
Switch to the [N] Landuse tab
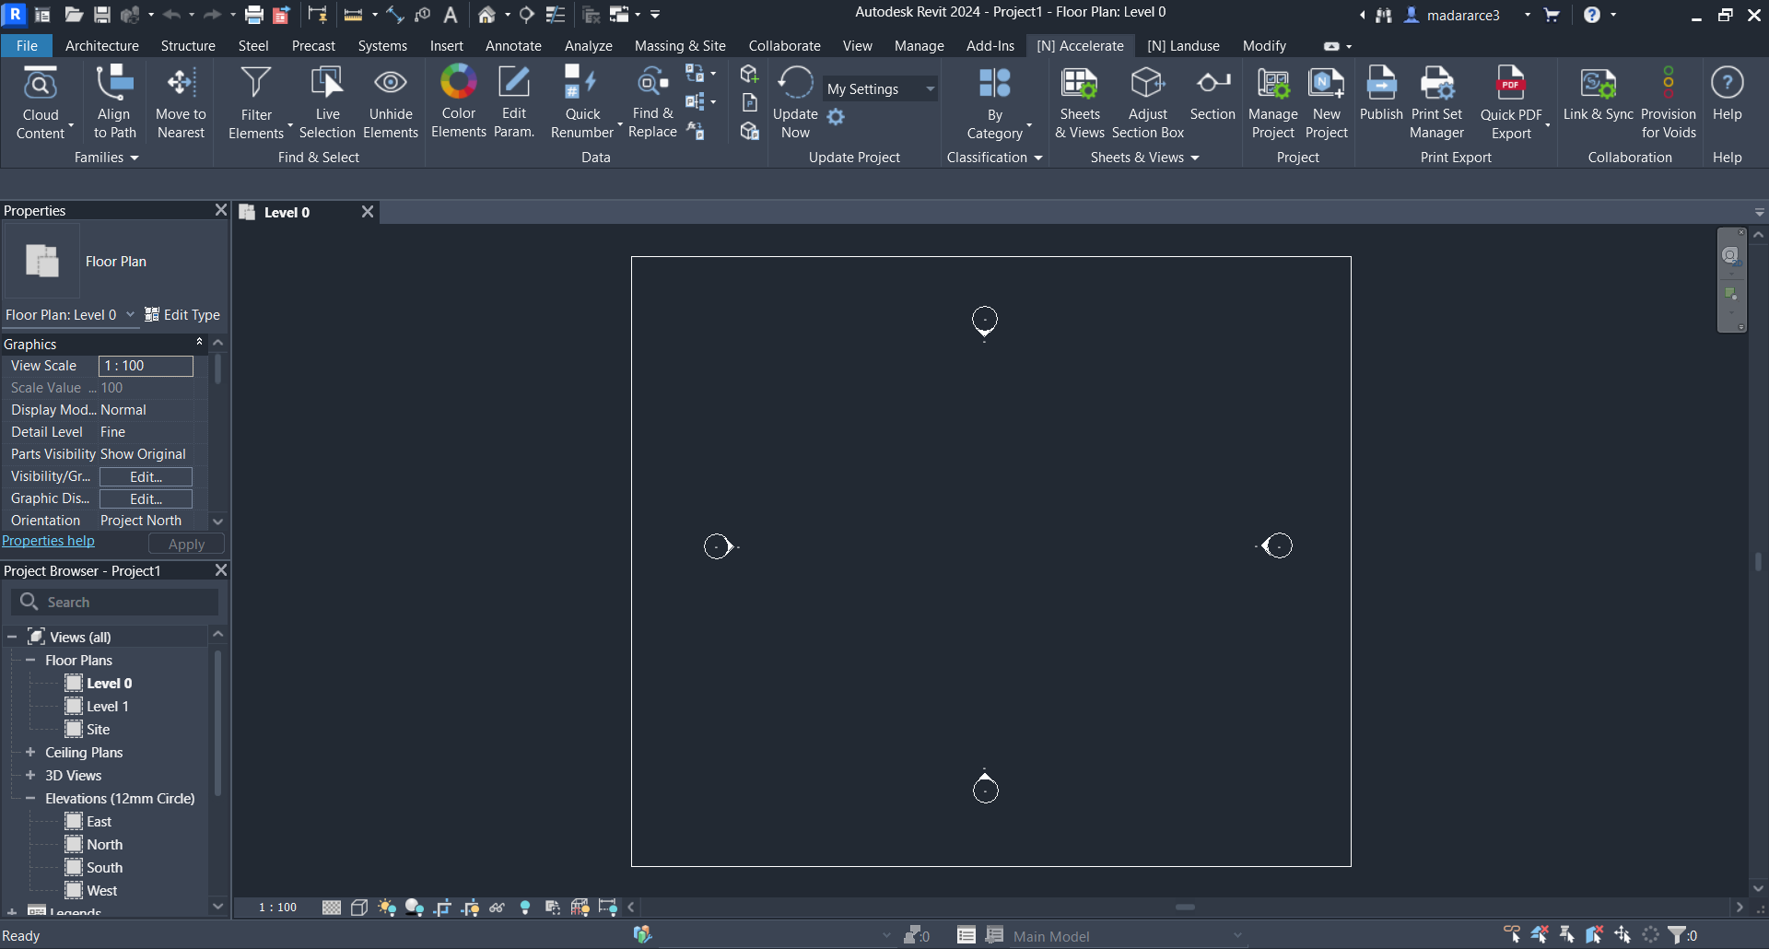[x=1183, y=46]
